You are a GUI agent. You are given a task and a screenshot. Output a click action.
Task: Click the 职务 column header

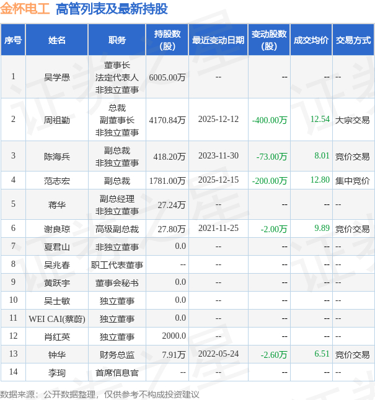pyautogui.click(x=117, y=40)
